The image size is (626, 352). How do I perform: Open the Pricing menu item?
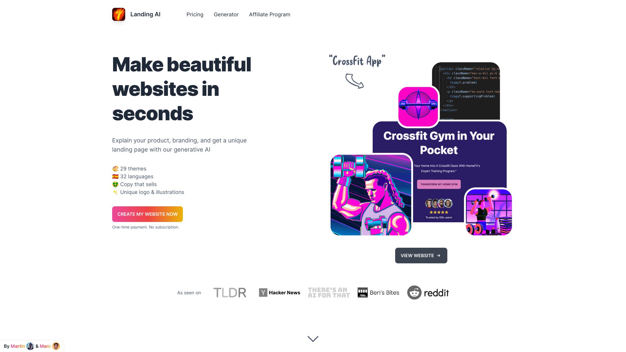(x=194, y=14)
